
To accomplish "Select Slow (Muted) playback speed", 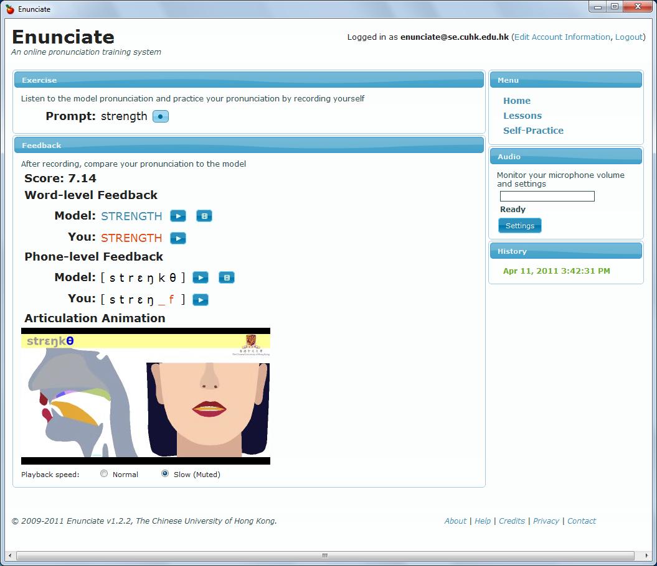I will click(165, 473).
